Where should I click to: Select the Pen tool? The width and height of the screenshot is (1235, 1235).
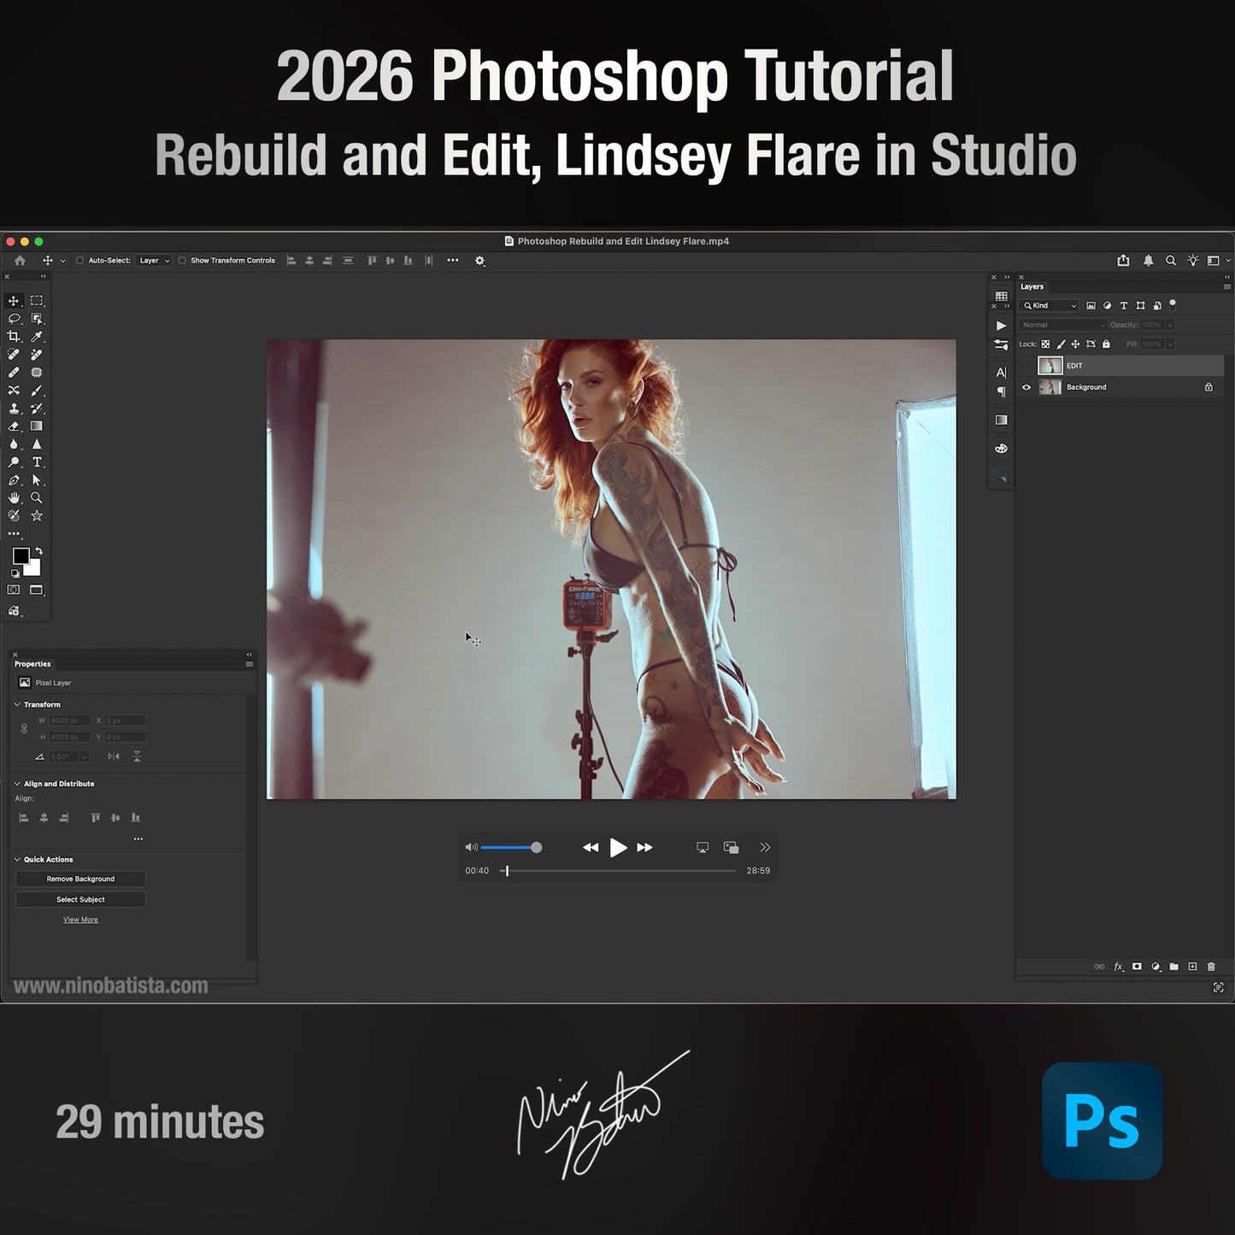tap(14, 480)
